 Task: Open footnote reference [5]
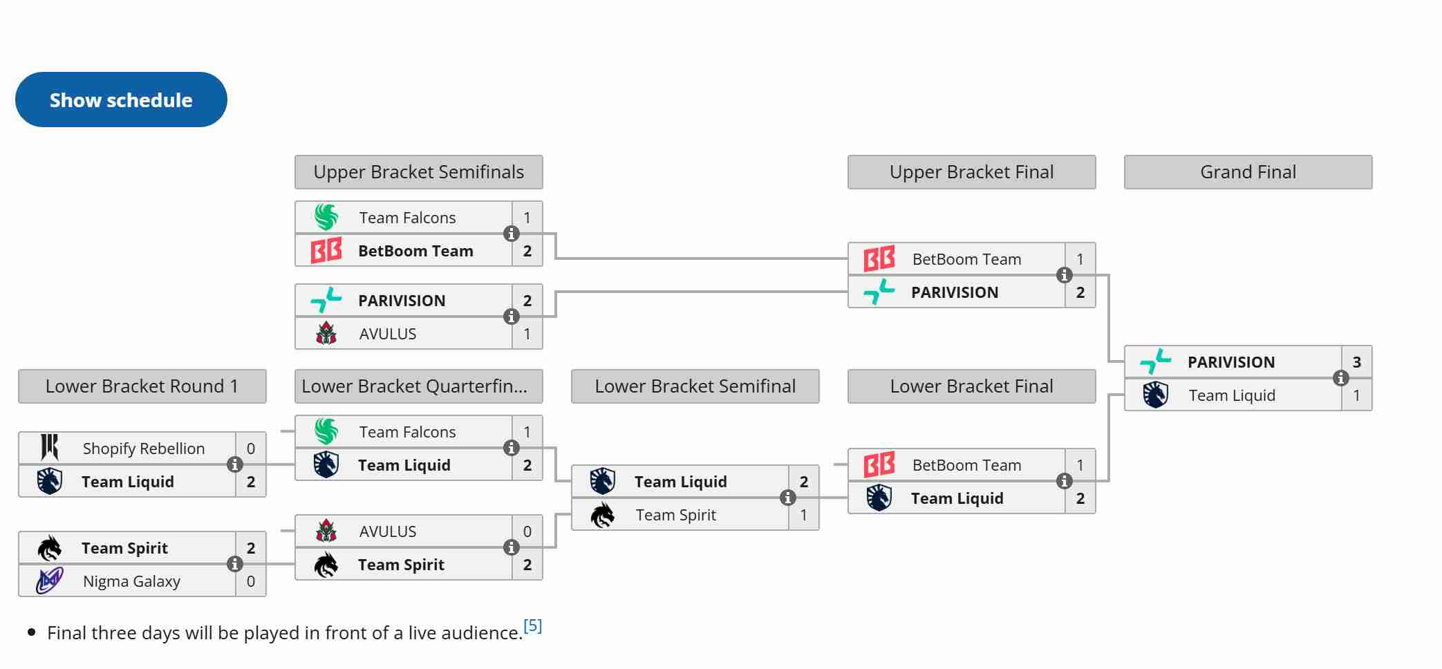532,625
